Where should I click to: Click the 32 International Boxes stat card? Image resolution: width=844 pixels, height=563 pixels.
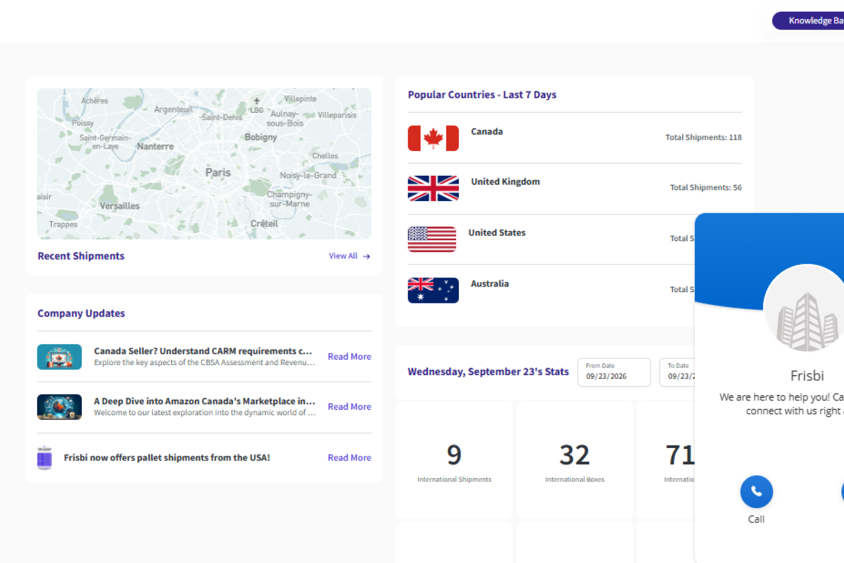(574, 460)
